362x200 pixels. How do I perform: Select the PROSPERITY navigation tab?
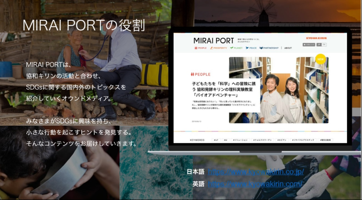[x=218, y=48]
